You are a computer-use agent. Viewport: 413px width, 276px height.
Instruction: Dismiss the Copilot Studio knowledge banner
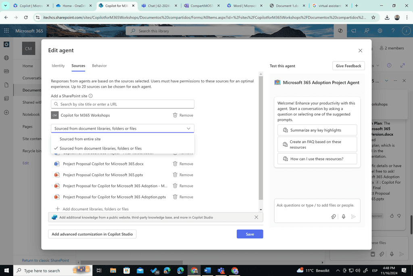(256, 217)
